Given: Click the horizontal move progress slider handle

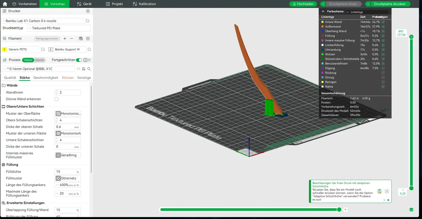Looking at the screenshot, I should click(x=339, y=210).
